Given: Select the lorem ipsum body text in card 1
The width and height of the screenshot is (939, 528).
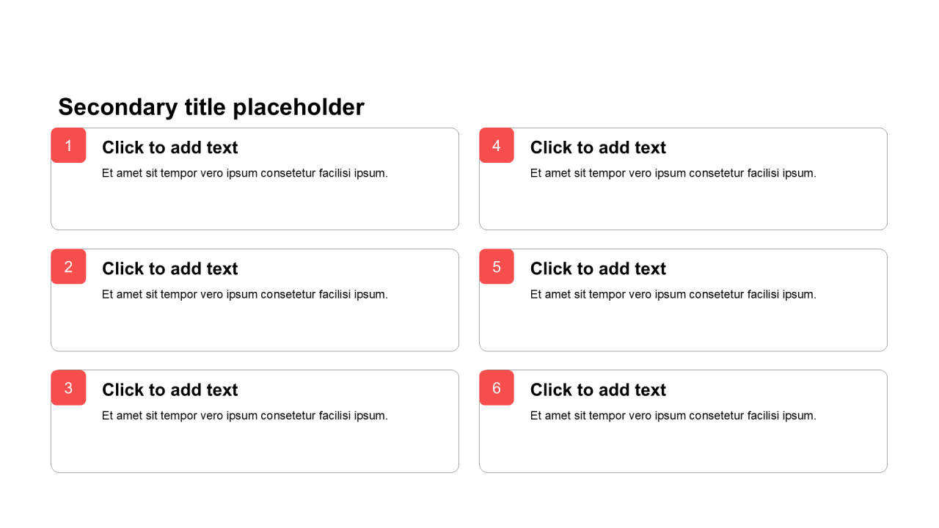Looking at the screenshot, I should [244, 173].
